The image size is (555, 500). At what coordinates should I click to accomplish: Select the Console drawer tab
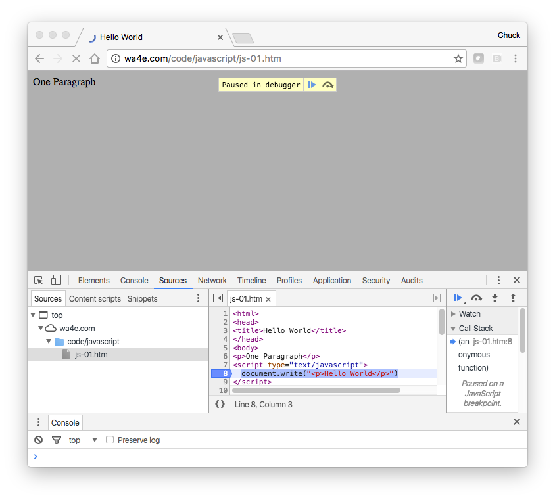(65, 422)
